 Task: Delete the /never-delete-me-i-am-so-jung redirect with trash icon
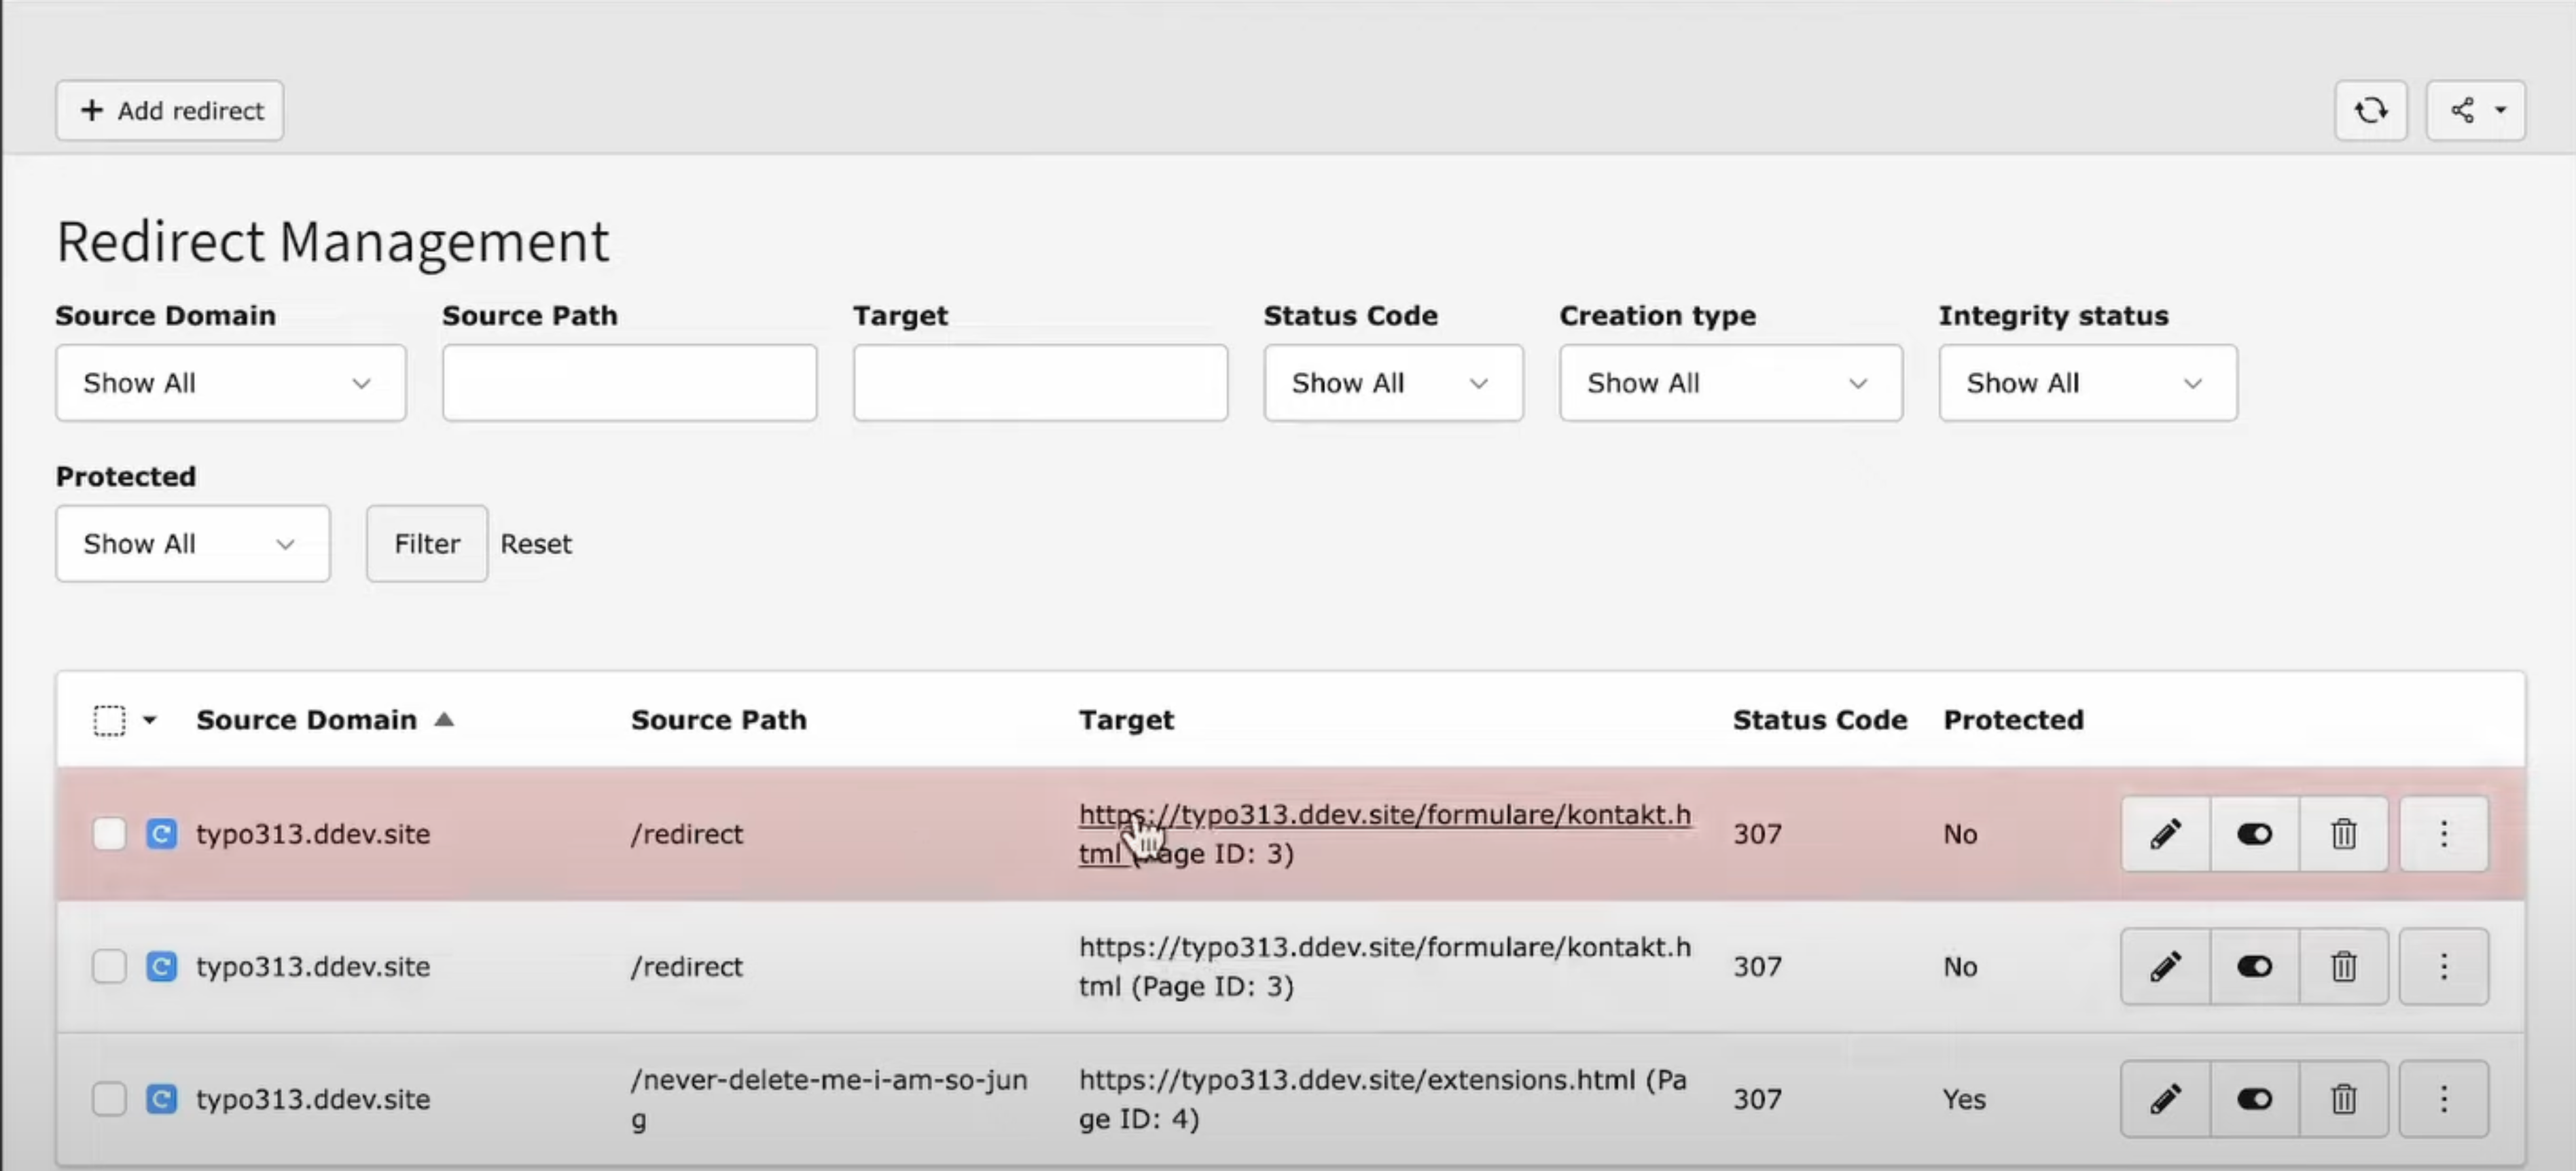[2344, 1098]
